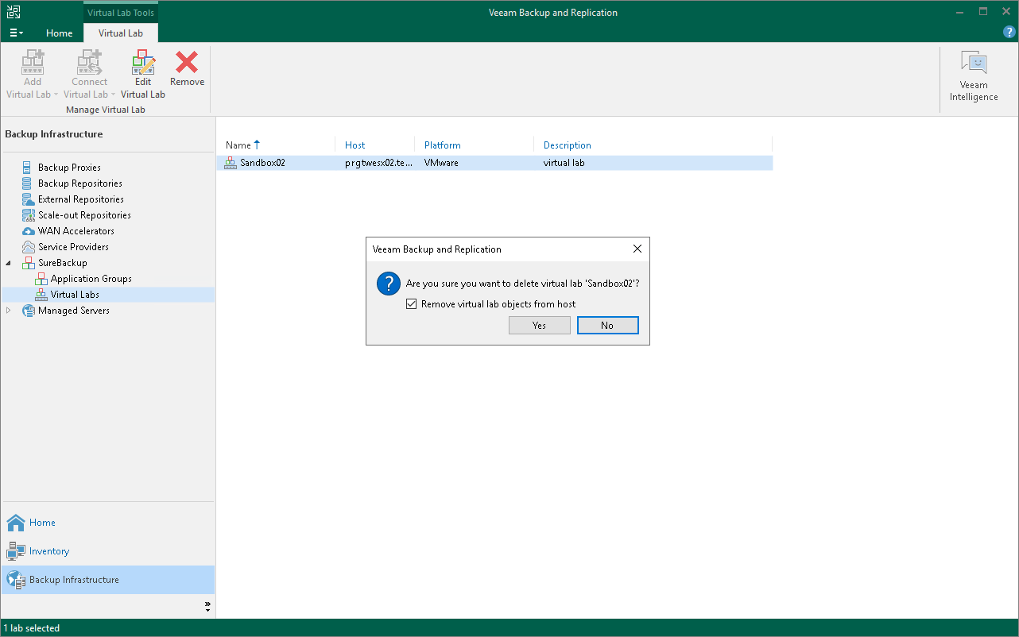This screenshot has height=637, width=1019.
Task: Open the main menu hamburger button
Action: tap(16, 32)
